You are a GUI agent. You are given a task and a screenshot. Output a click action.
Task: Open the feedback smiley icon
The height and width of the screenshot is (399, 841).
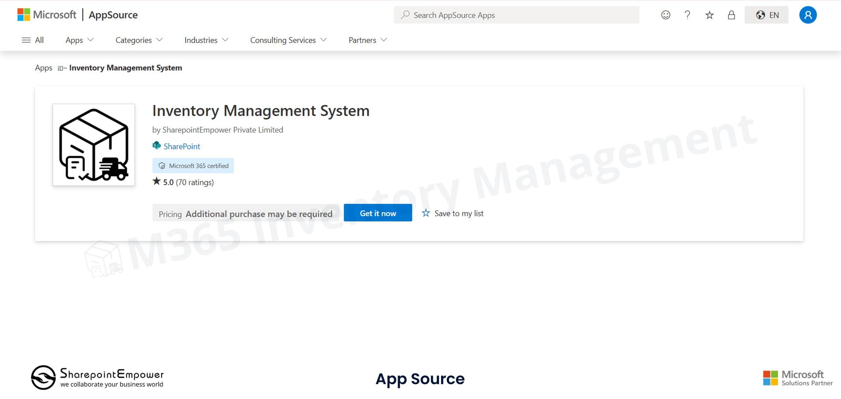point(666,15)
